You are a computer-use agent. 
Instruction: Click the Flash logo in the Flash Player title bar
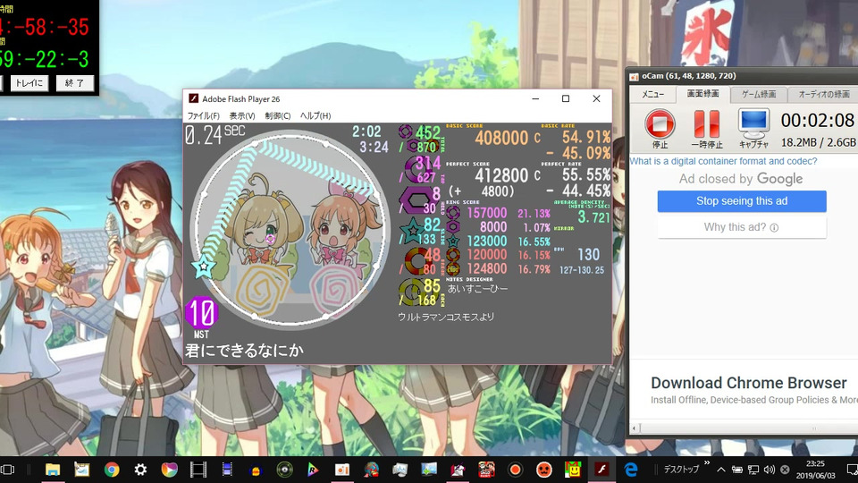click(x=193, y=98)
